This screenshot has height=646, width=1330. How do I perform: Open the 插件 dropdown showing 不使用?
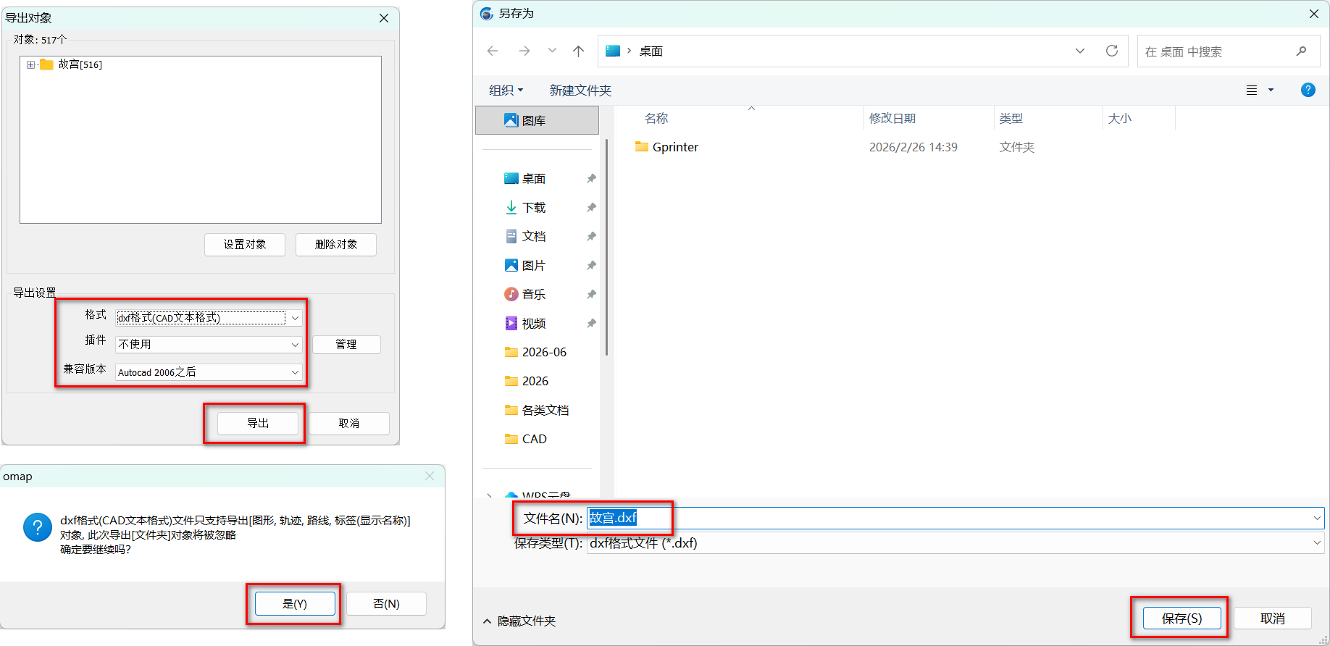pyautogui.click(x=209, y=345)
